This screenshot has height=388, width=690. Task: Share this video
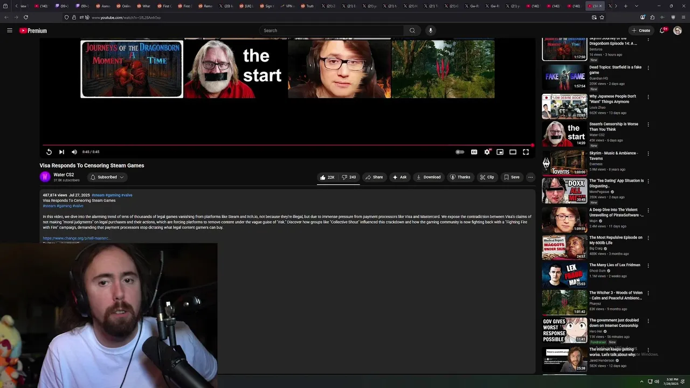pos(374,177)
